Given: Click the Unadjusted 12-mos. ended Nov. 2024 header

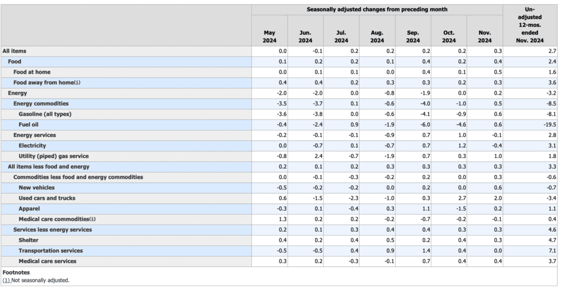Looking at the screenshot, I should (x=529, y=25).
